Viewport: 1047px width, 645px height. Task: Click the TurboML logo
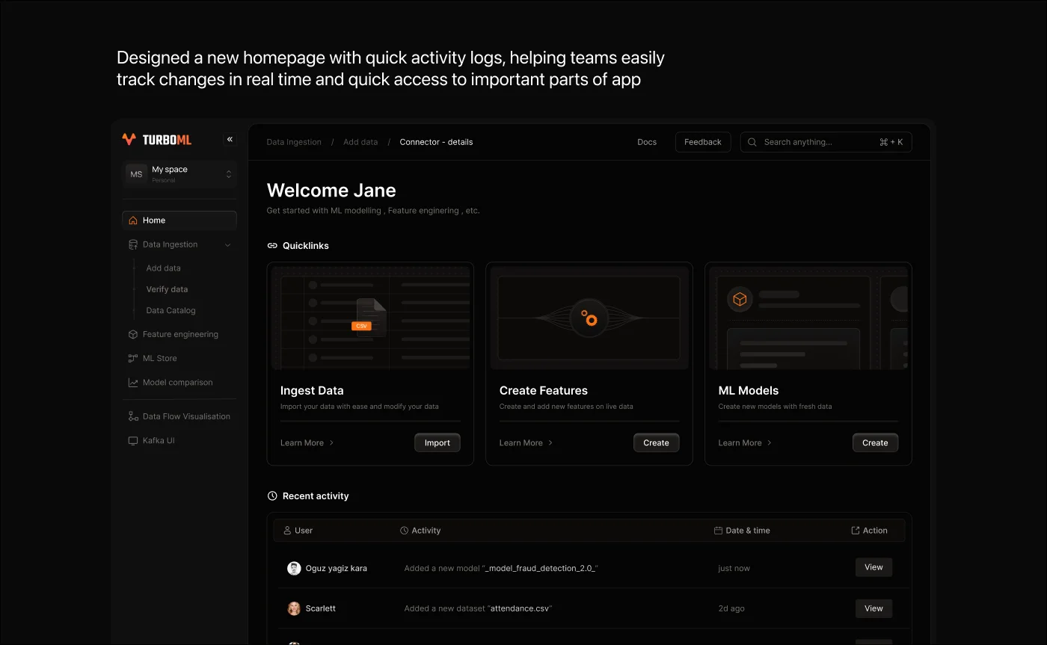point(157,140)
